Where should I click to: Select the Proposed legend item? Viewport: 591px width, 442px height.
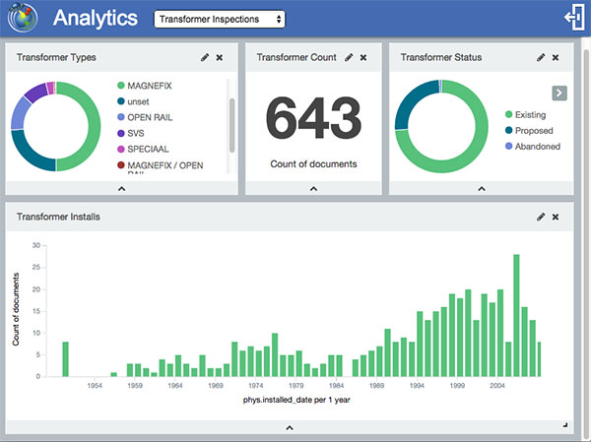[531, 130]
